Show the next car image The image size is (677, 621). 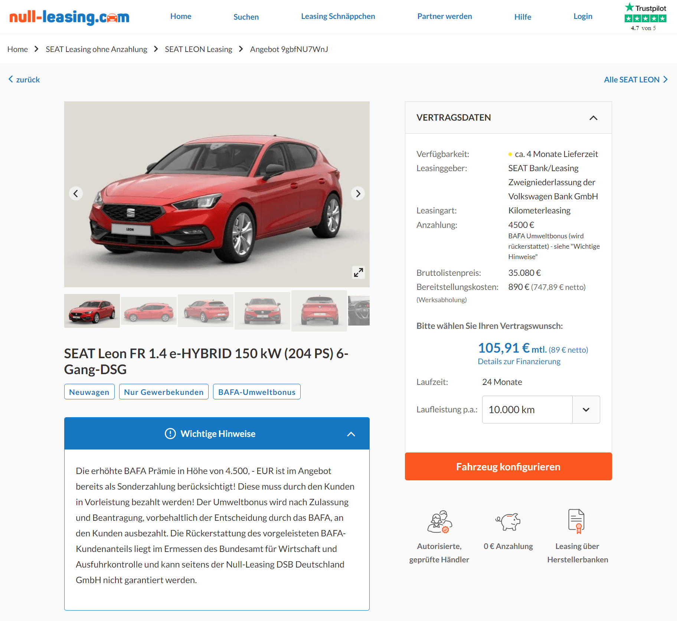point(358,193)
